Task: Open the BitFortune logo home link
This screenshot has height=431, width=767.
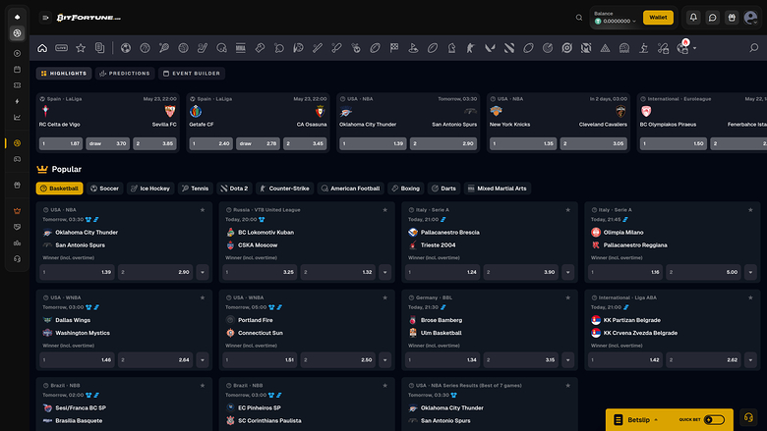Action: [x=88, y=18]
